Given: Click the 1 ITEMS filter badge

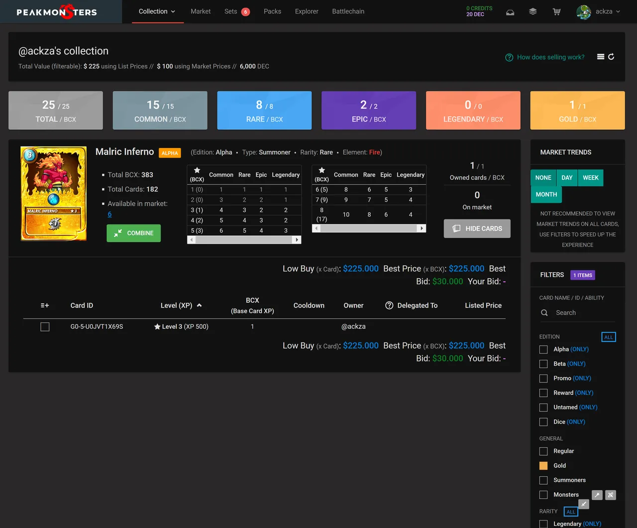Looking at the screenshot, I should pyautogui.click(x=583, y=275).
